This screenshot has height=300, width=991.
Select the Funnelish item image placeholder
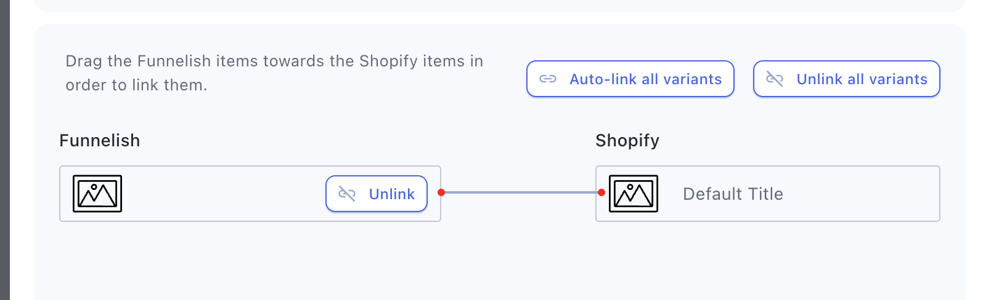pyautogui.click(x=97, y=194)
